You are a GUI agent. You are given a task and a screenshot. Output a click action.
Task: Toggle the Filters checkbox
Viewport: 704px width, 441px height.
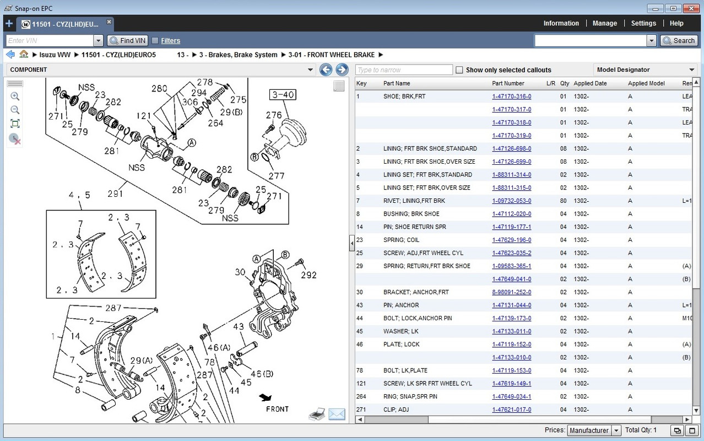(155, 40)
